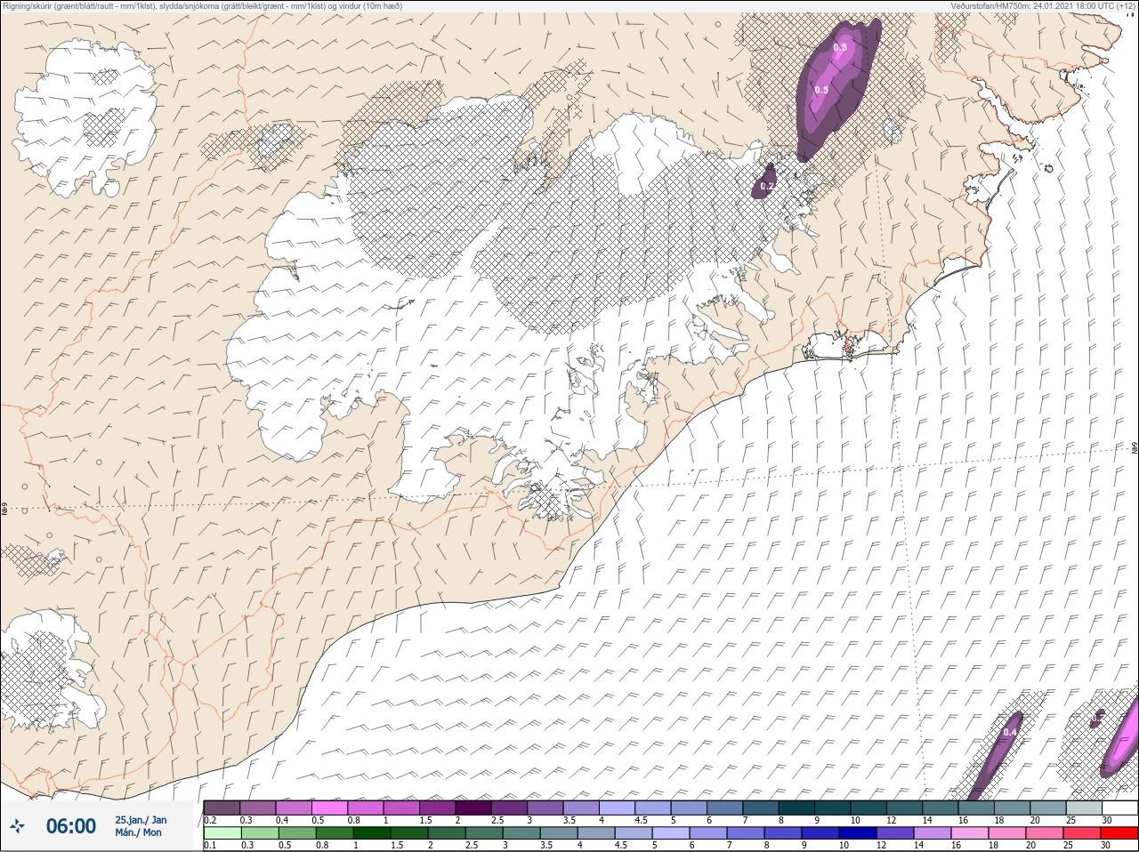Select the plum swatch labeled 0.2 in upper legend
1139x852 pixels.
click(x=222, y=808)
